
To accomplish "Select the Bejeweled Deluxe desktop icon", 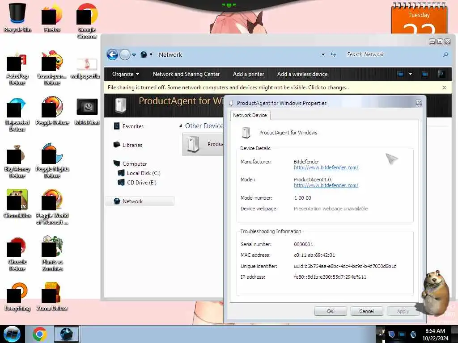I will pyautogui.click(x=17, y=115).
